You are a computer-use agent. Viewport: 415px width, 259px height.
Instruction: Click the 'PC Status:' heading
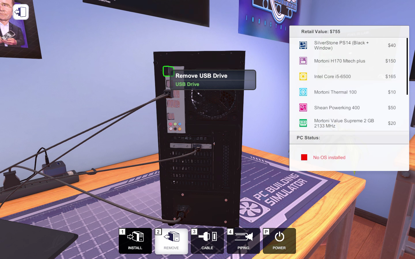(308, 138)
